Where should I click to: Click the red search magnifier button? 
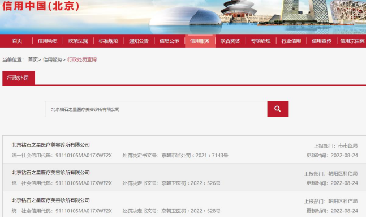[x=278, y=109]
